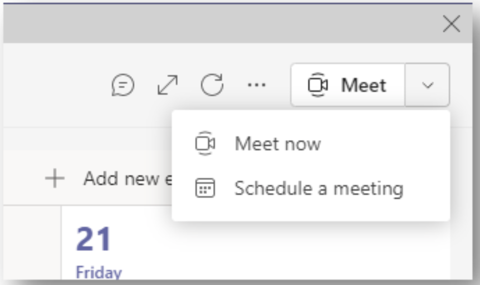
Task: Select the date number 21
Action: (94, 239)
